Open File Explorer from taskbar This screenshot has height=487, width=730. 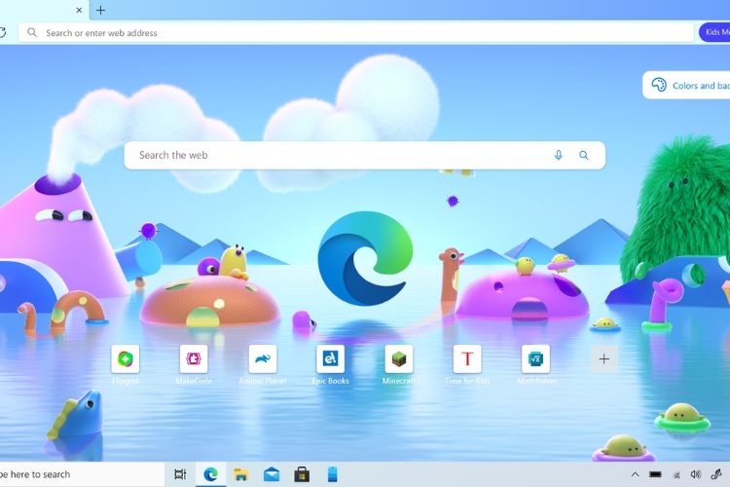coord(241,474)
